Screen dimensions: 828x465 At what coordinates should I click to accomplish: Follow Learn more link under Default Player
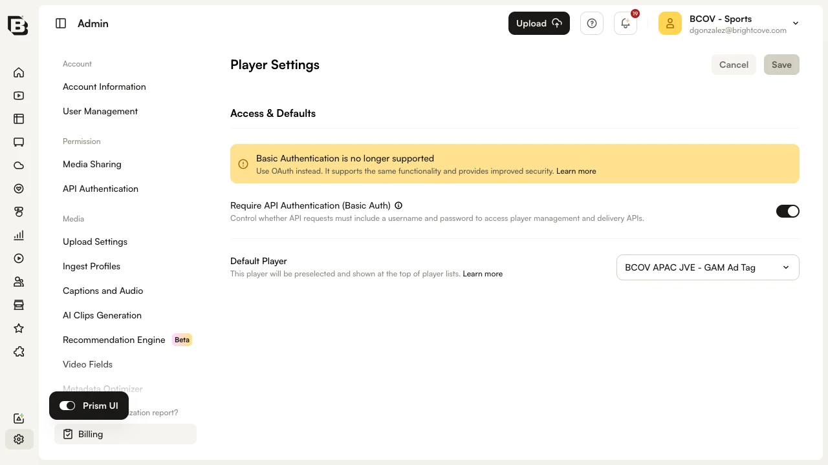tap(483, 274)
